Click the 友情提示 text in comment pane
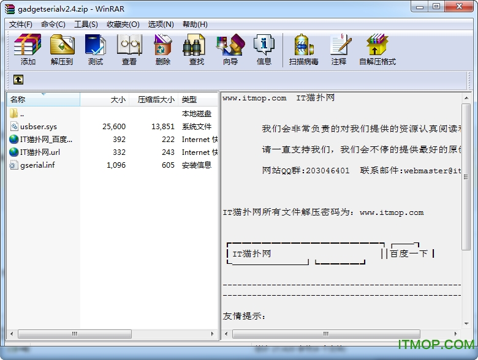478x360 pixels. click(x=244, y=316)
